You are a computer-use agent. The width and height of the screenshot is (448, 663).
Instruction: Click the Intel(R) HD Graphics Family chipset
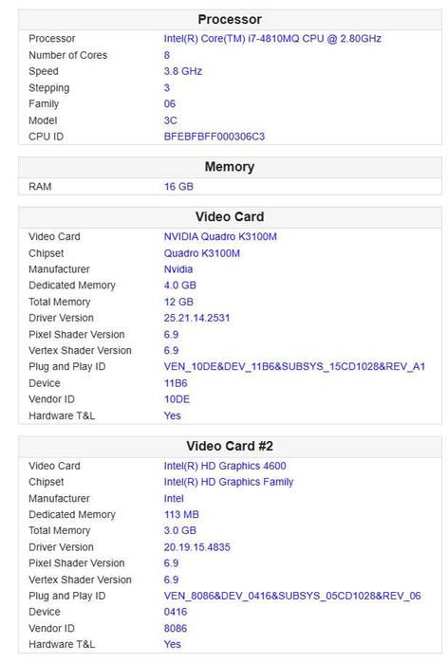coord(229,482)
